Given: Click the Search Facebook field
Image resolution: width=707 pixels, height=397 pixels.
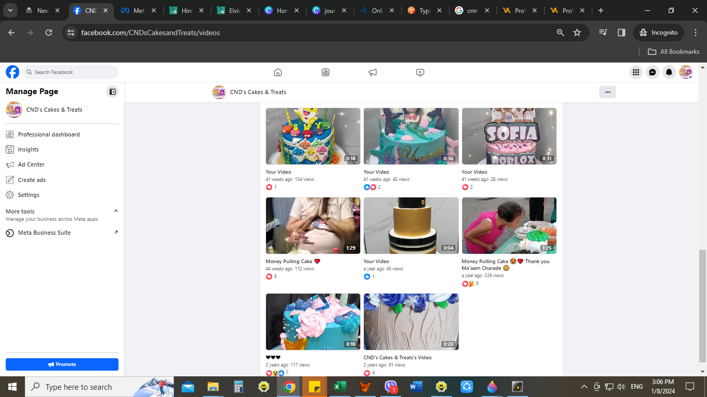Looking at the screenshot, I should [70, 72].
